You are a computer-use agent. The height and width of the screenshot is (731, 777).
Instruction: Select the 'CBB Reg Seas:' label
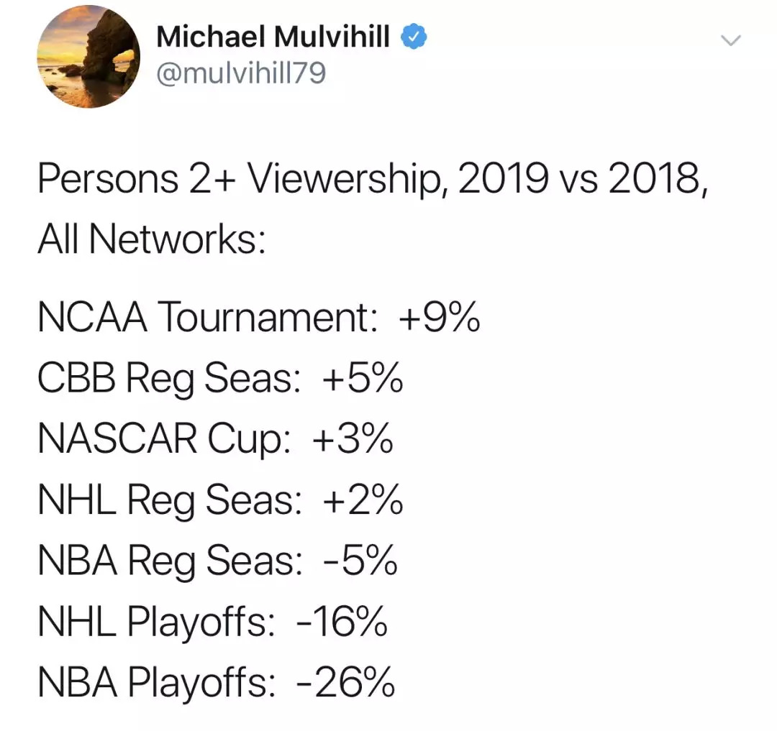pos(169,379)
